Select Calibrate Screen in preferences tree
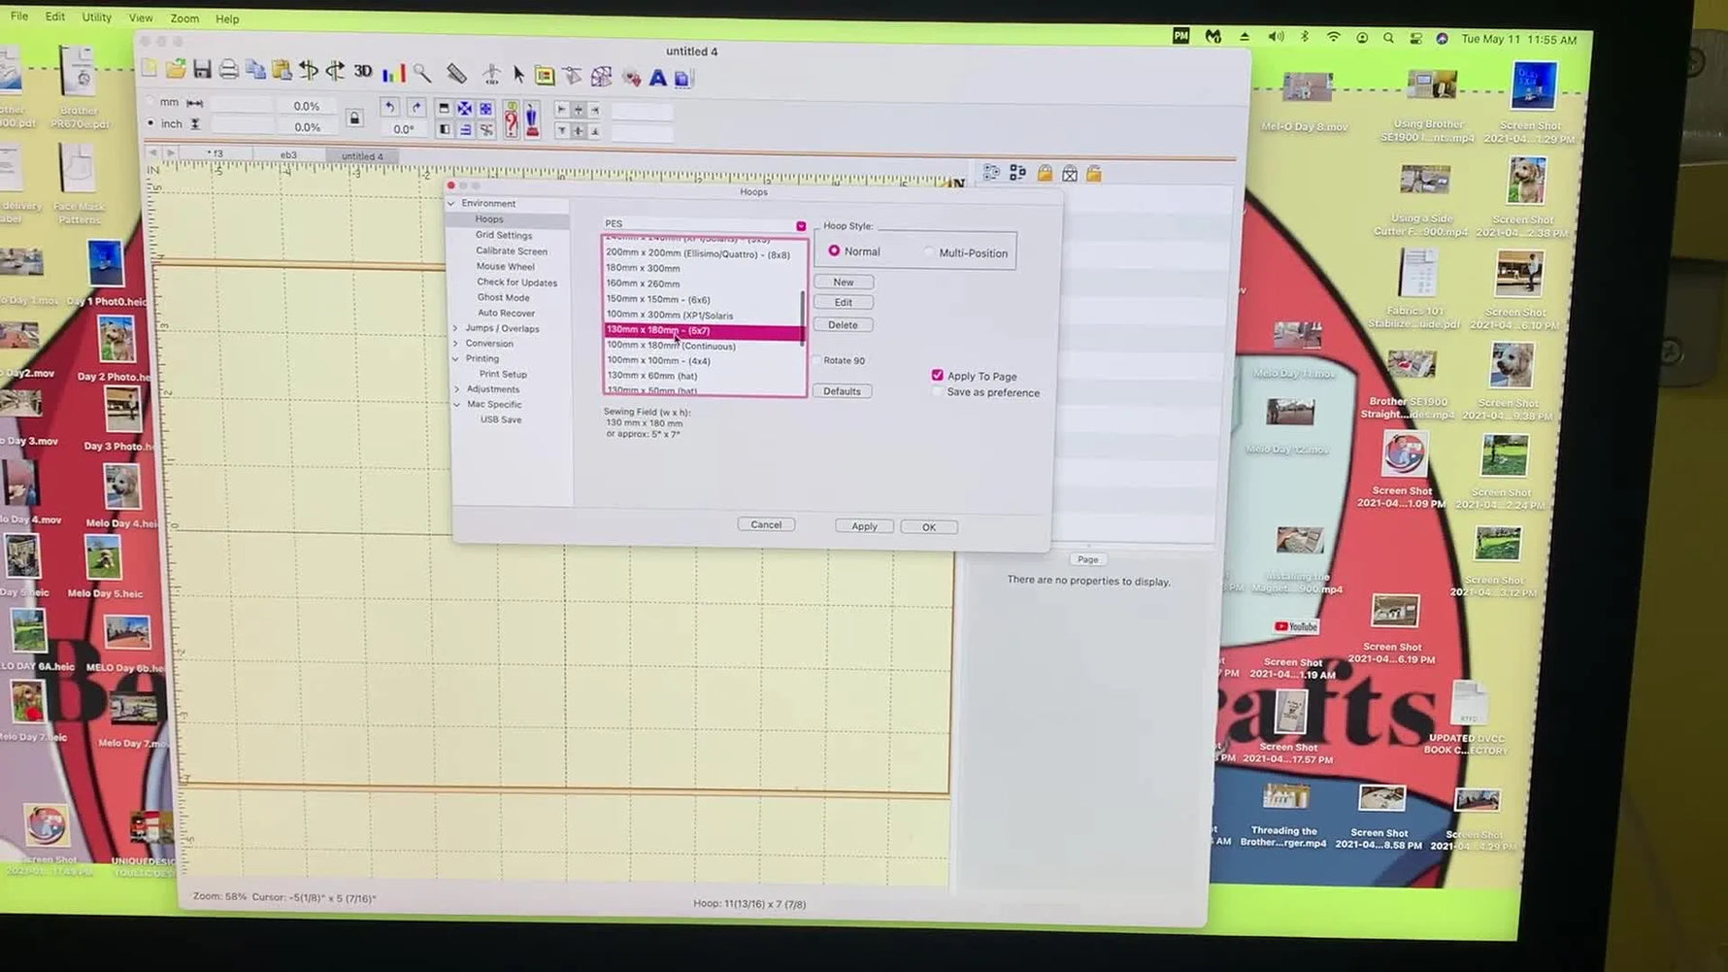 (x=512, y=251)
